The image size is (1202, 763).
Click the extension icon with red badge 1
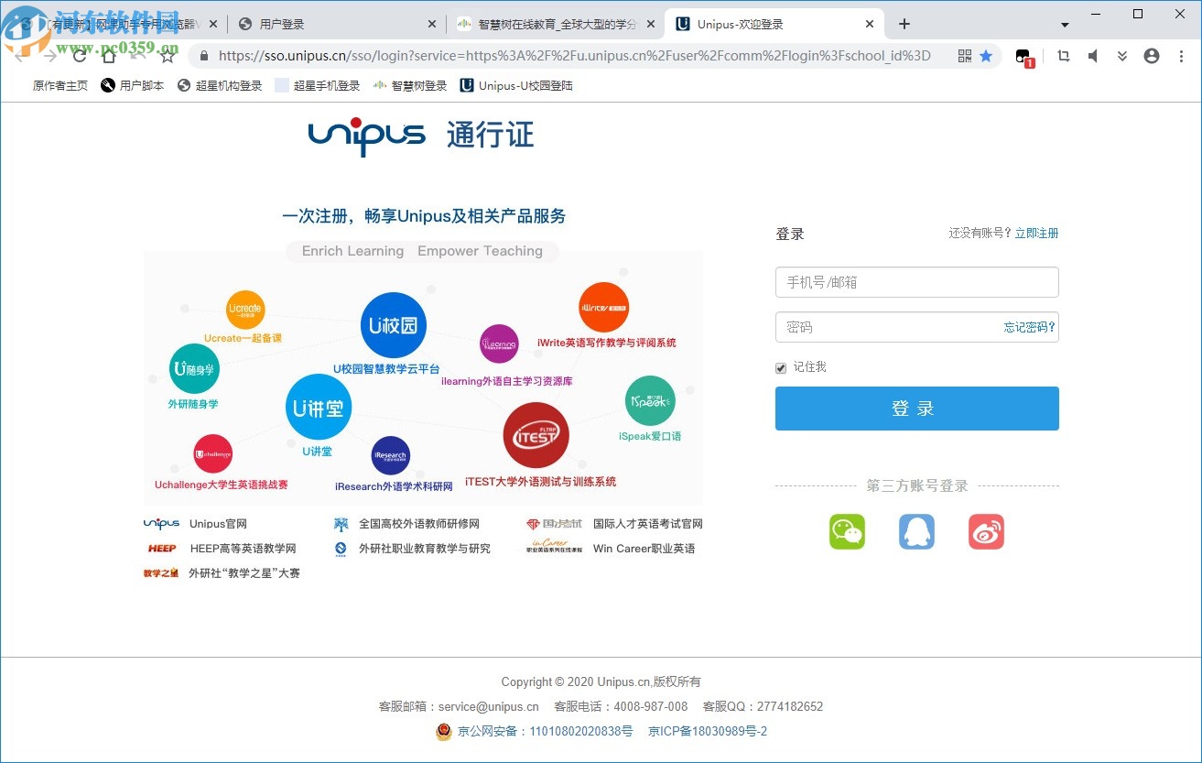(x=1023, y=56)
